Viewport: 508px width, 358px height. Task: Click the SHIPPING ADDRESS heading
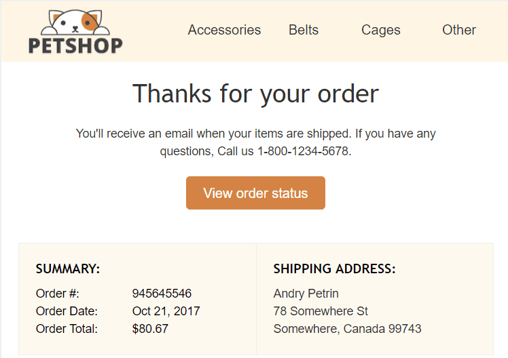click(x=334, y=269)
